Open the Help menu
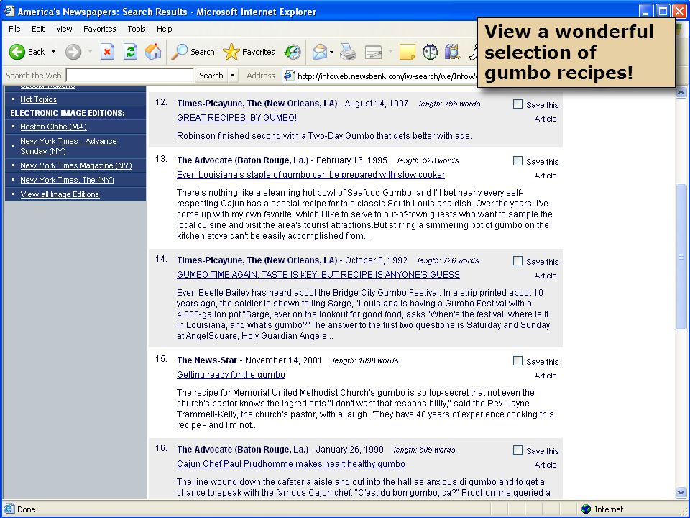This screenshot has width=690, height=518. click(164, 29)
